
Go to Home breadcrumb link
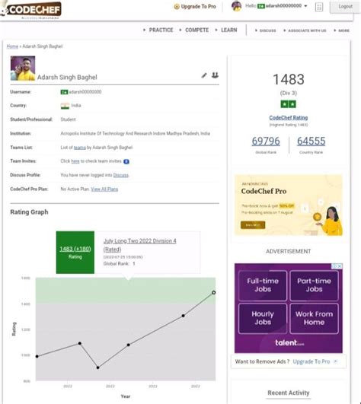pos(12,46)
